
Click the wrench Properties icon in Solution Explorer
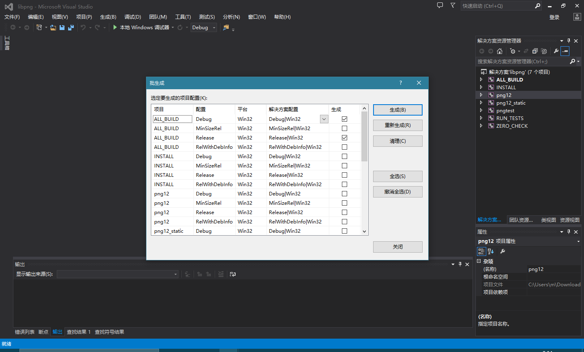[x=556, y=51]
